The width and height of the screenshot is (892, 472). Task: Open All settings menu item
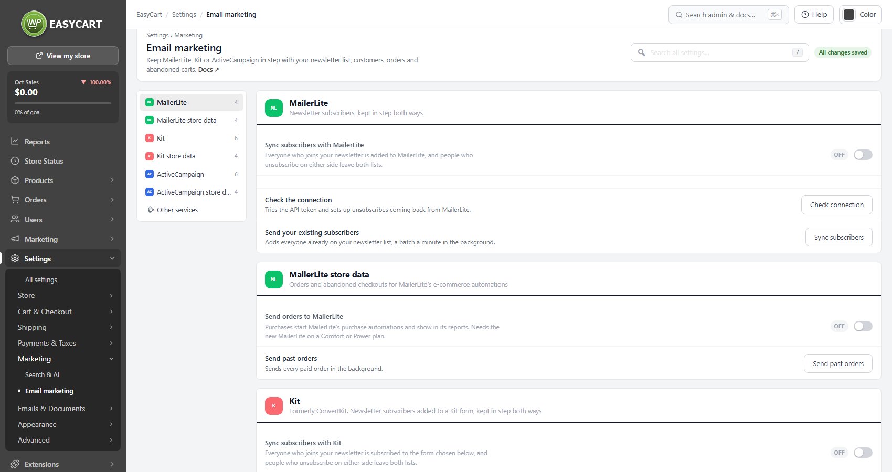click(x=41, y=280)
